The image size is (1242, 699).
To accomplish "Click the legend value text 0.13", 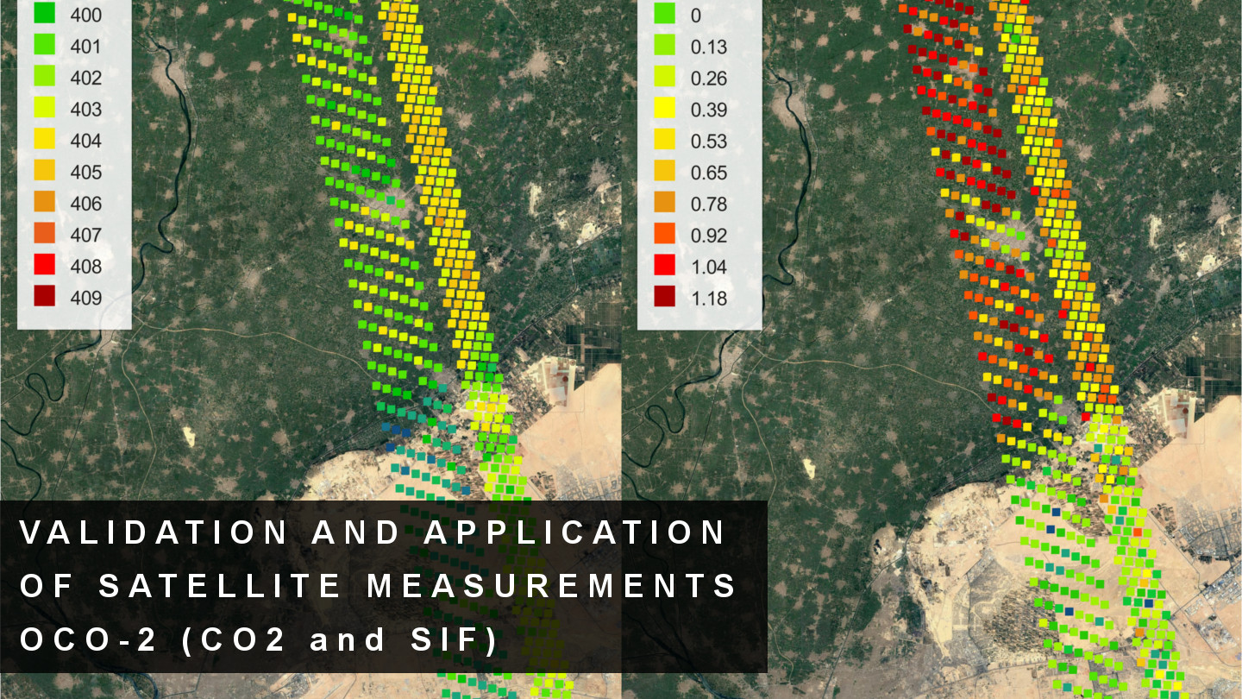I will click(x=710, y=47).
